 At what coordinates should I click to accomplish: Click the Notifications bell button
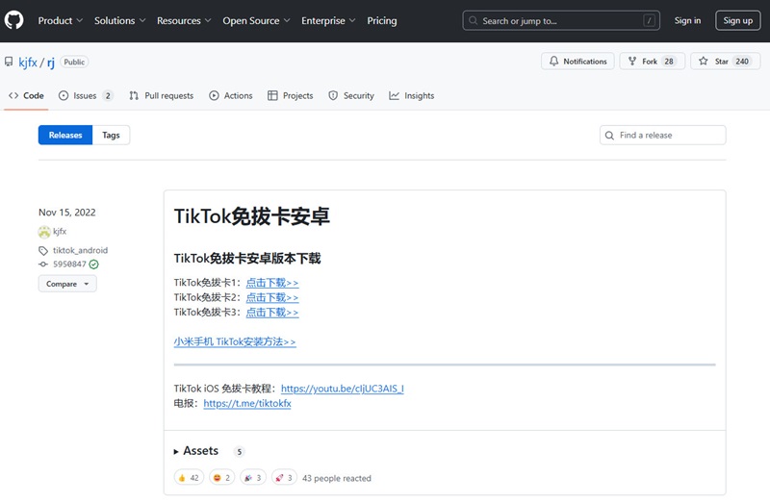click(x=577, y=62)
